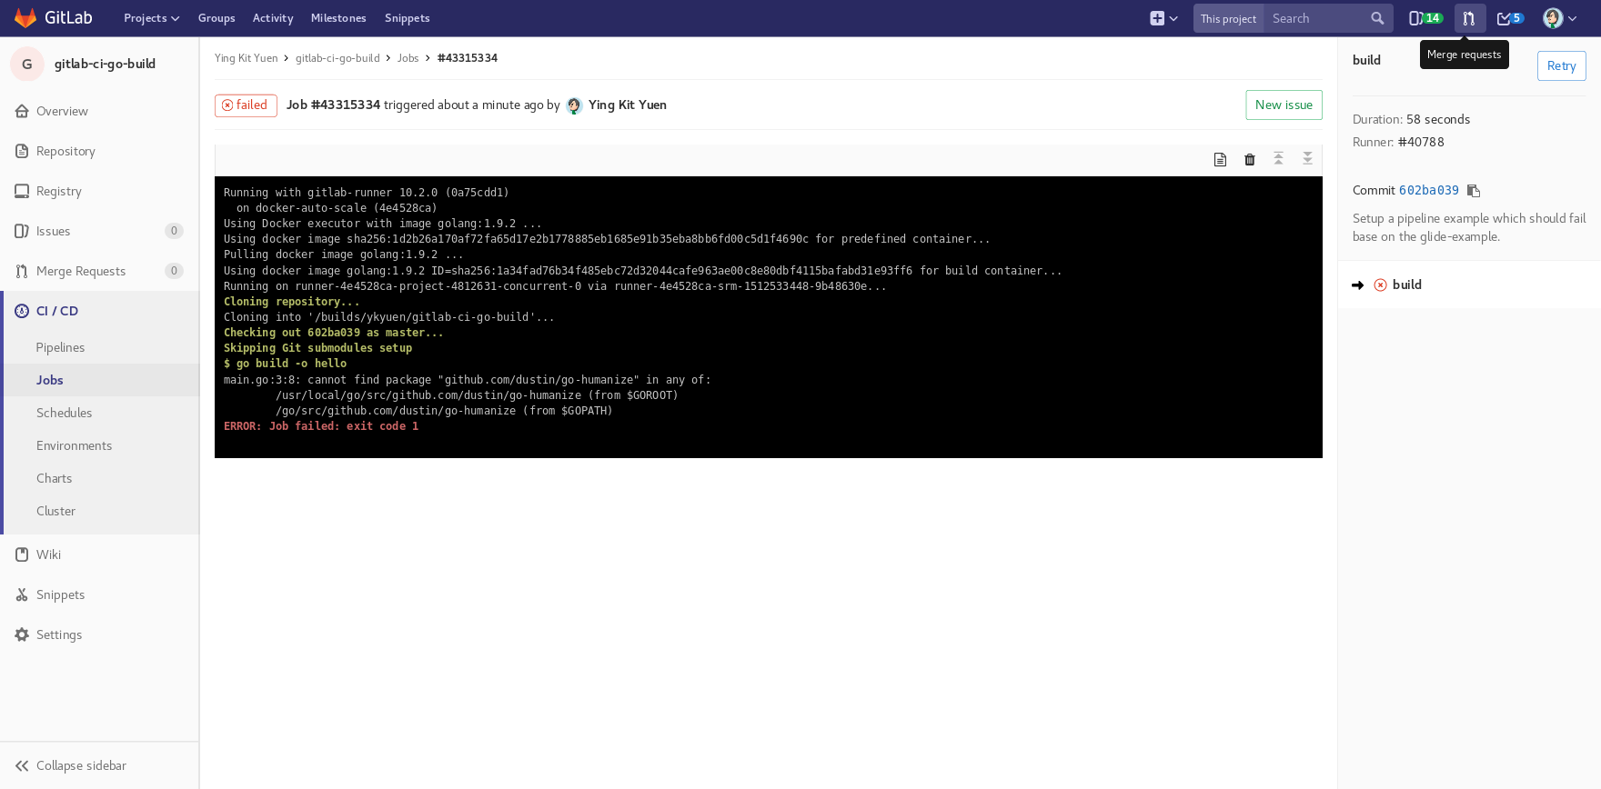Open Environments under CI / CD
Viewport: 1601px width, 789px height.
click(101, 445)
